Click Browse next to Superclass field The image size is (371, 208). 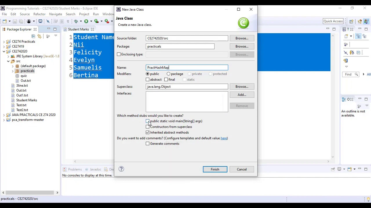pyautogui.click(x=242, y=86)
